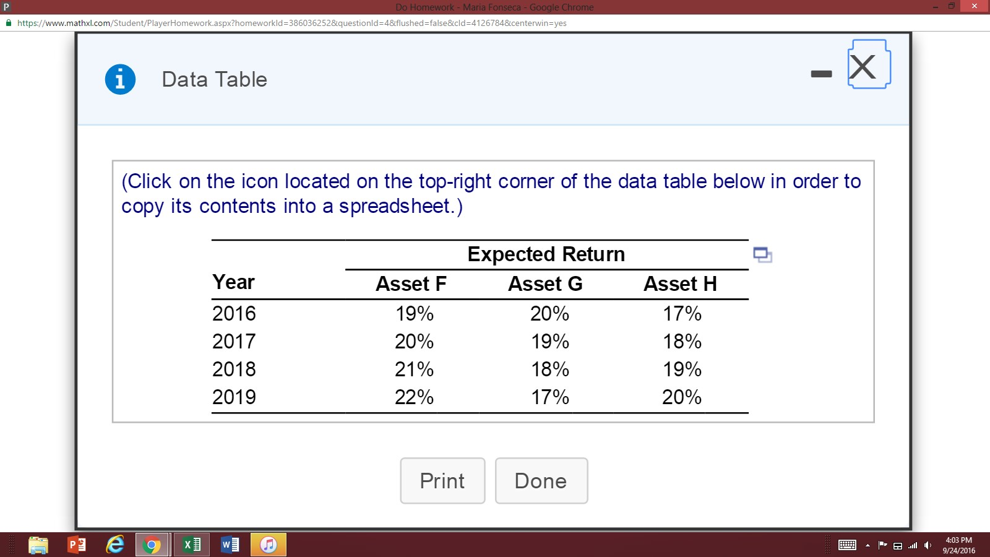990x557 pixels.
Task: Click the Print button
Action: (442, 481)
